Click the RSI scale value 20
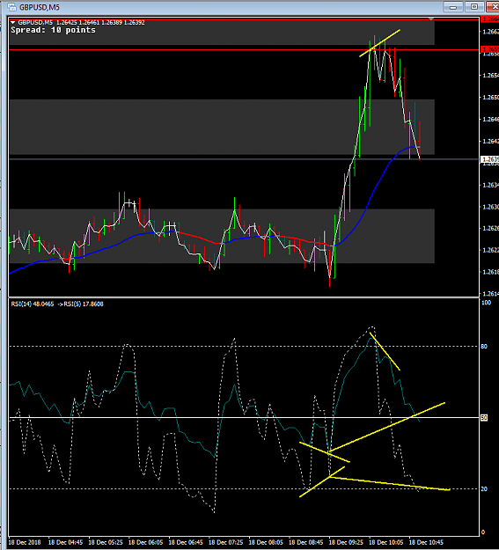The image size is (499, 550). coord(484,489)
